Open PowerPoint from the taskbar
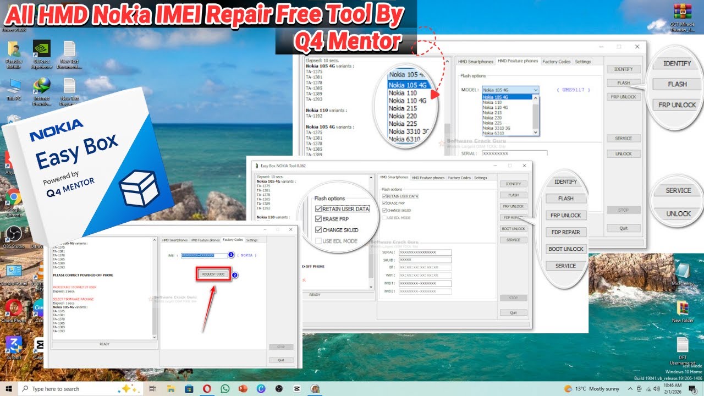 (x=243, y=388)
